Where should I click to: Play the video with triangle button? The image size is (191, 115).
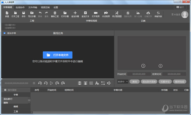pos(51,83)
